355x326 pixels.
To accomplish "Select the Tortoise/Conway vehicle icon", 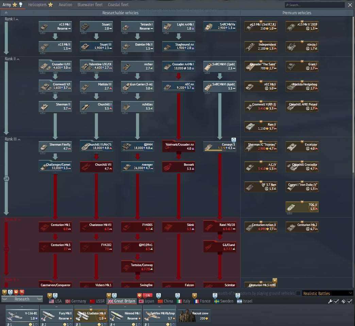I will tap(126, 267).
